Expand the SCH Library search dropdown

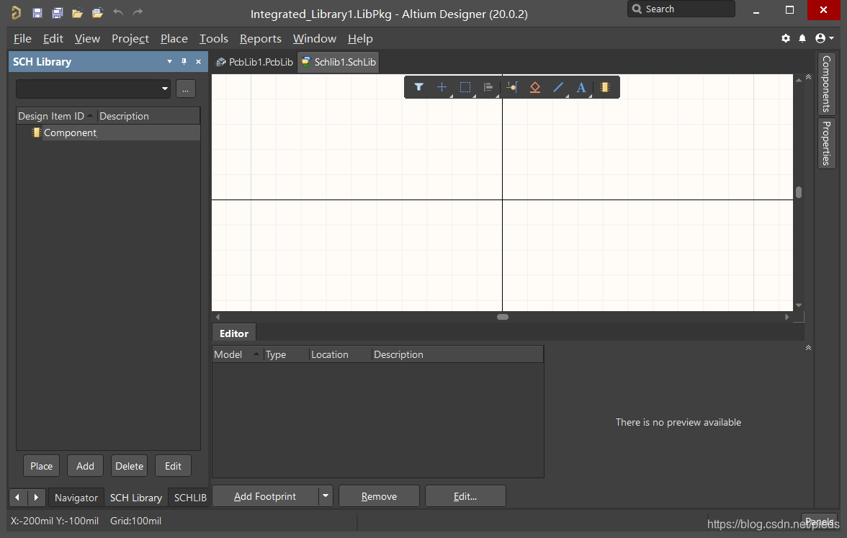165,89
